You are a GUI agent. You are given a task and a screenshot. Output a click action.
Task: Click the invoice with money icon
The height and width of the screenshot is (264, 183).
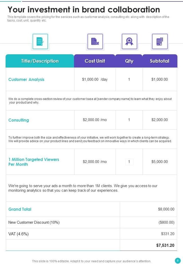95,41
